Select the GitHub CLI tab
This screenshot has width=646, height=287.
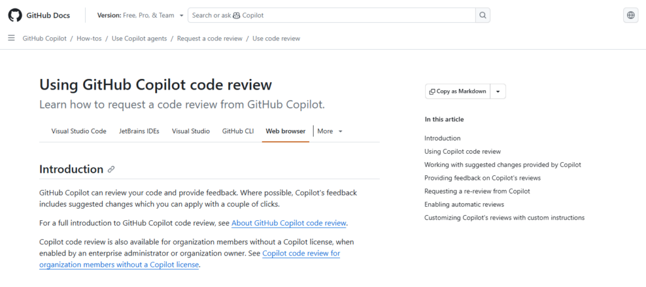(x=238, y=131)
